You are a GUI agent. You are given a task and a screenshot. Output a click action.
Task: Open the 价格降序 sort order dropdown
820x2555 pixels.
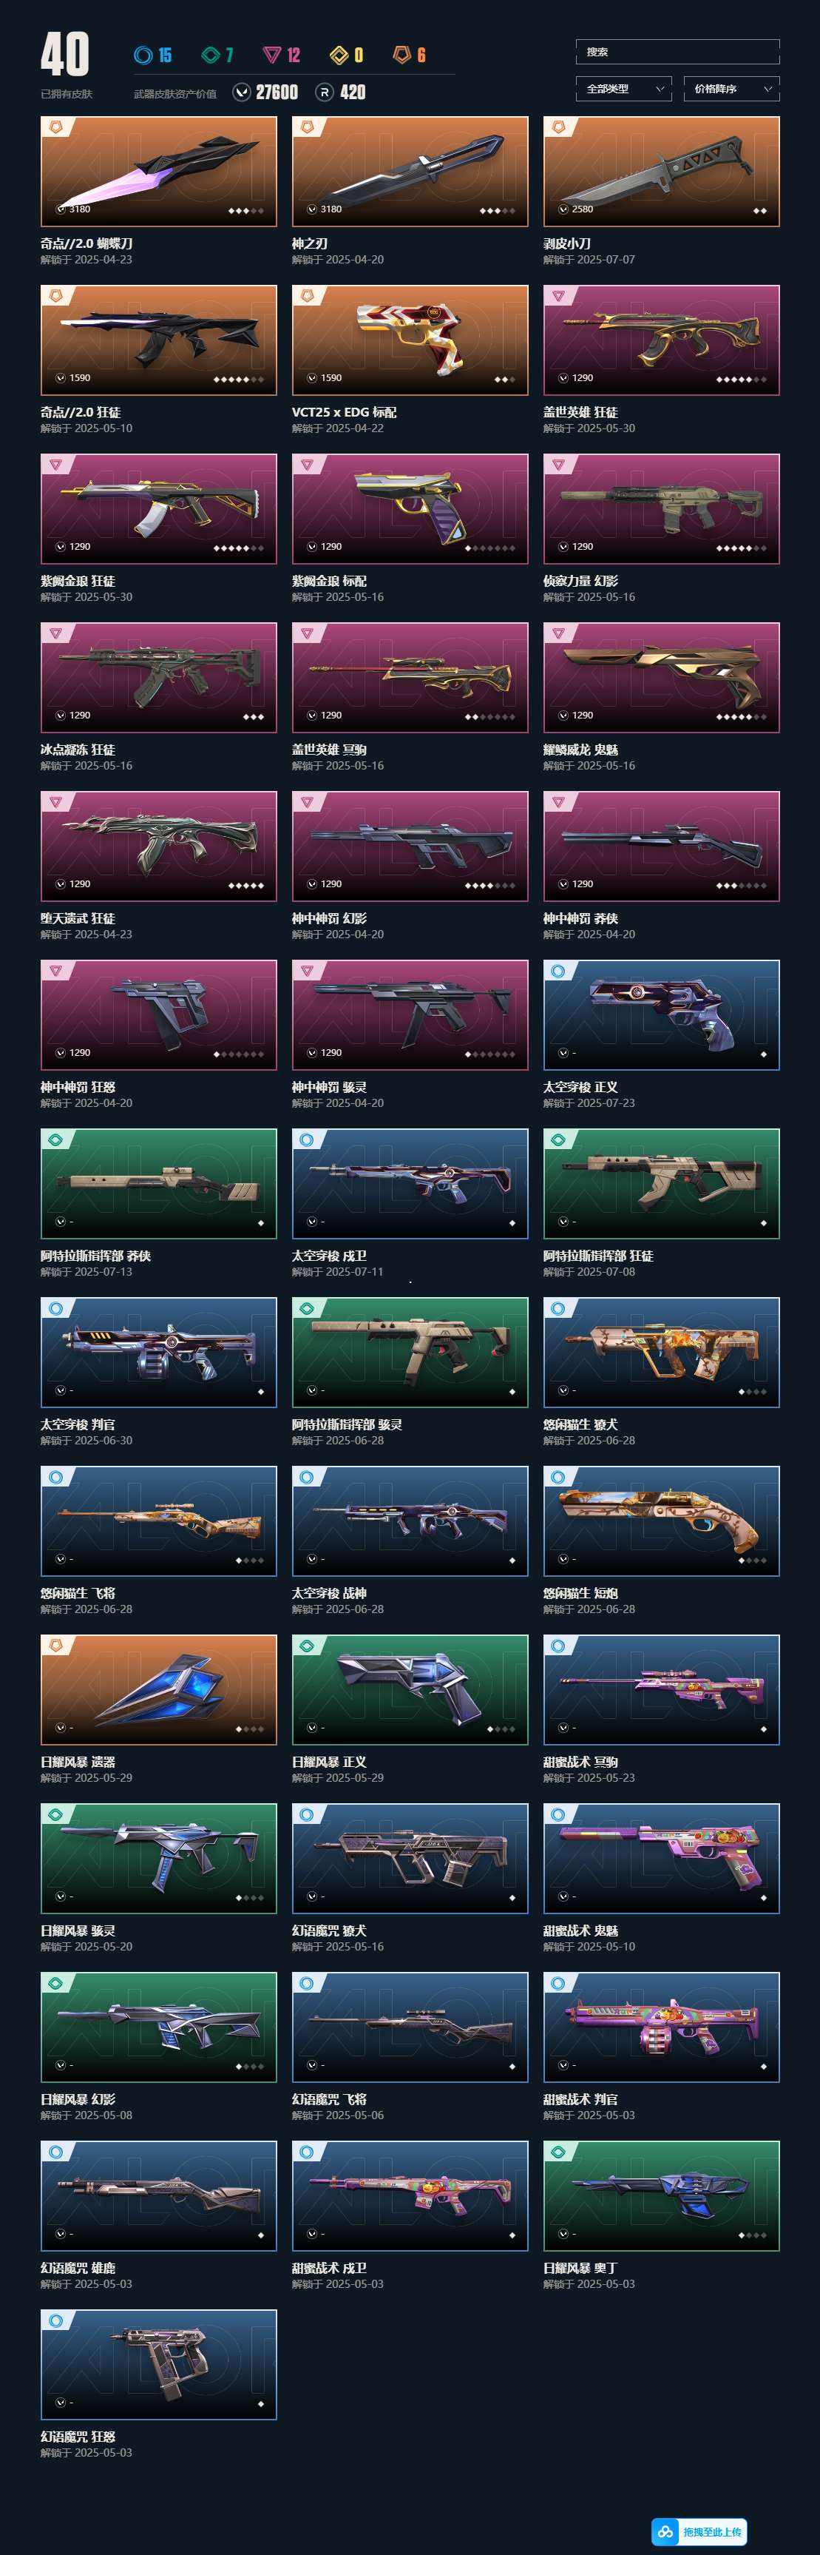[732, 90]
